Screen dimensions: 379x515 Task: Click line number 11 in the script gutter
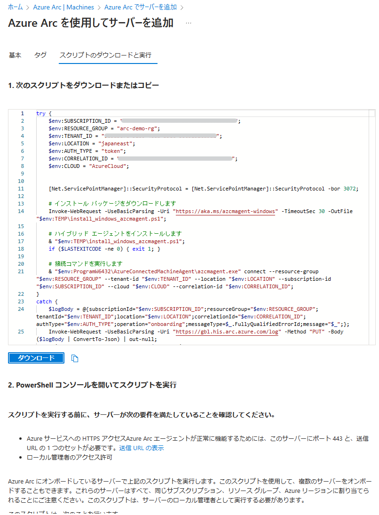[x=21, y=189]
